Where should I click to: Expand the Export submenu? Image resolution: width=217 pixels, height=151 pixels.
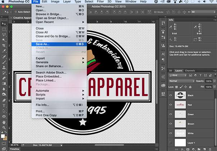coord(59,58)
